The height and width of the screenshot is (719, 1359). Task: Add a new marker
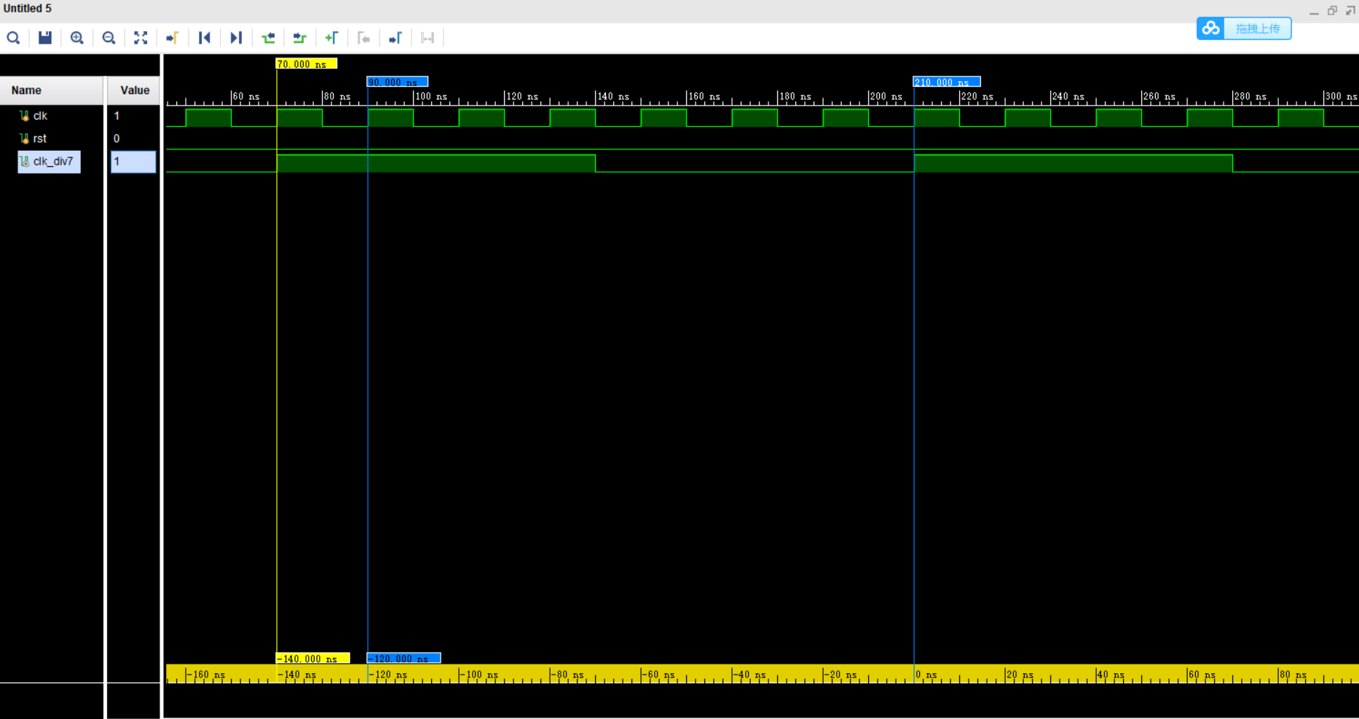(331, 38)
